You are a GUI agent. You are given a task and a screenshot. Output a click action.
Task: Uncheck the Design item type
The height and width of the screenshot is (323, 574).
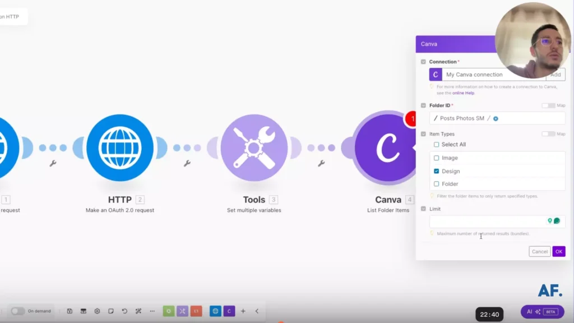436,171
